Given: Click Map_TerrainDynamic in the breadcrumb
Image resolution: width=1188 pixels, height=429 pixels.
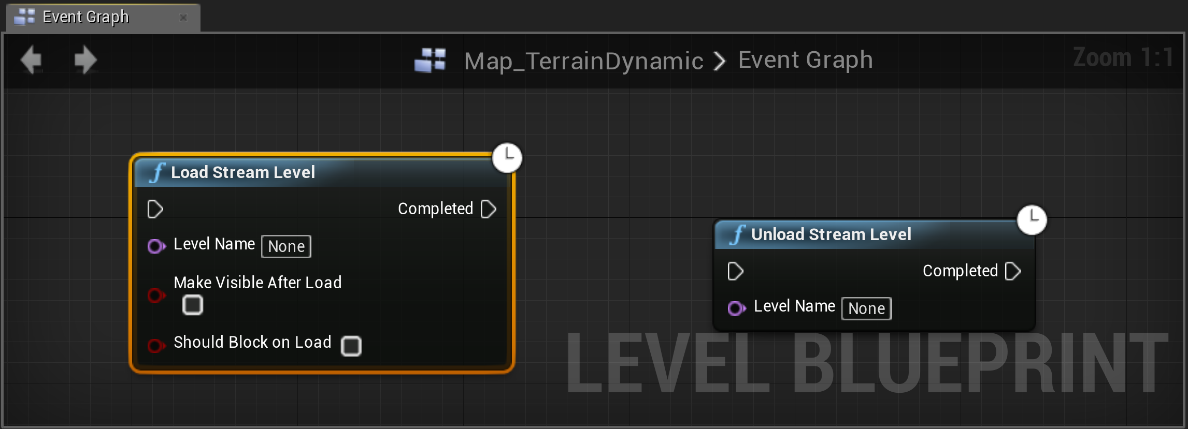Looking at the screenshot, I should click(x=583, y=61).
